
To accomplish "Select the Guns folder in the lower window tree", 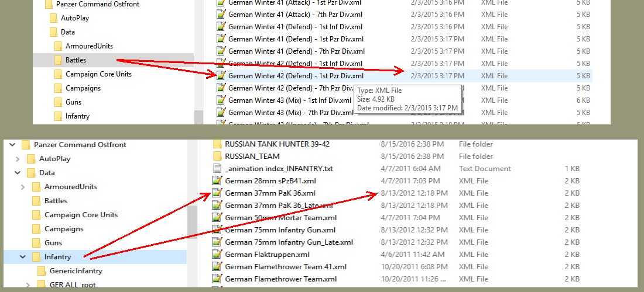I will click(x=53, y=243).
